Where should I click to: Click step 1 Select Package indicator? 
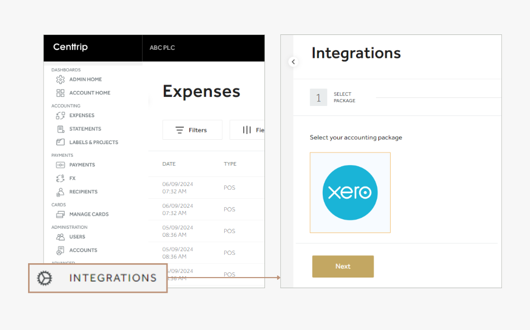[x=319, y=97]
